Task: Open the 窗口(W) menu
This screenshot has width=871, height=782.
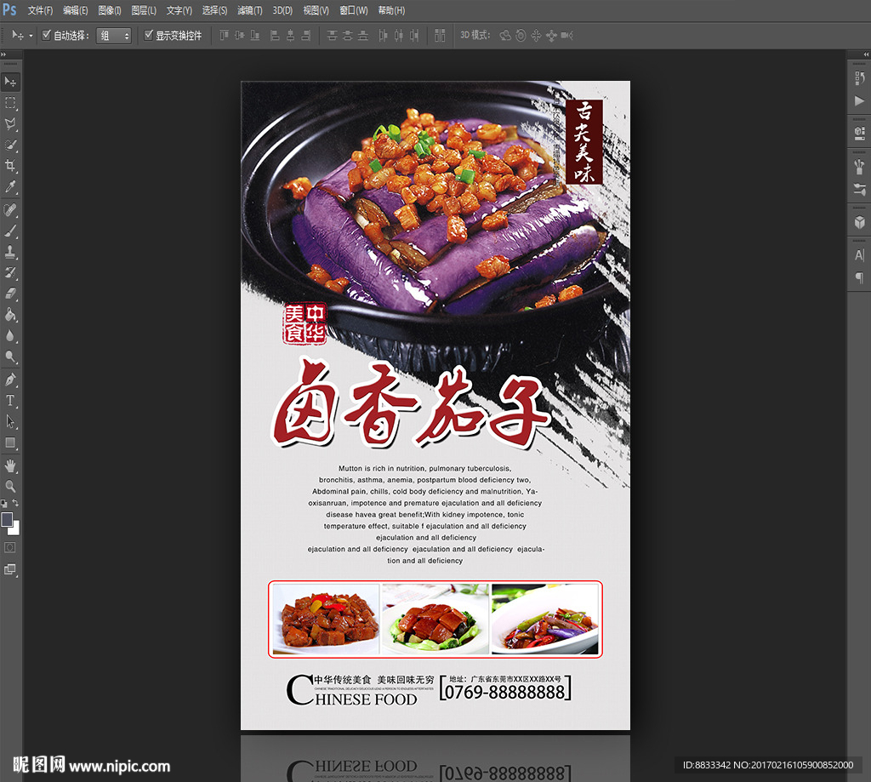Action: pyautogui.click(x=353, y=10)
